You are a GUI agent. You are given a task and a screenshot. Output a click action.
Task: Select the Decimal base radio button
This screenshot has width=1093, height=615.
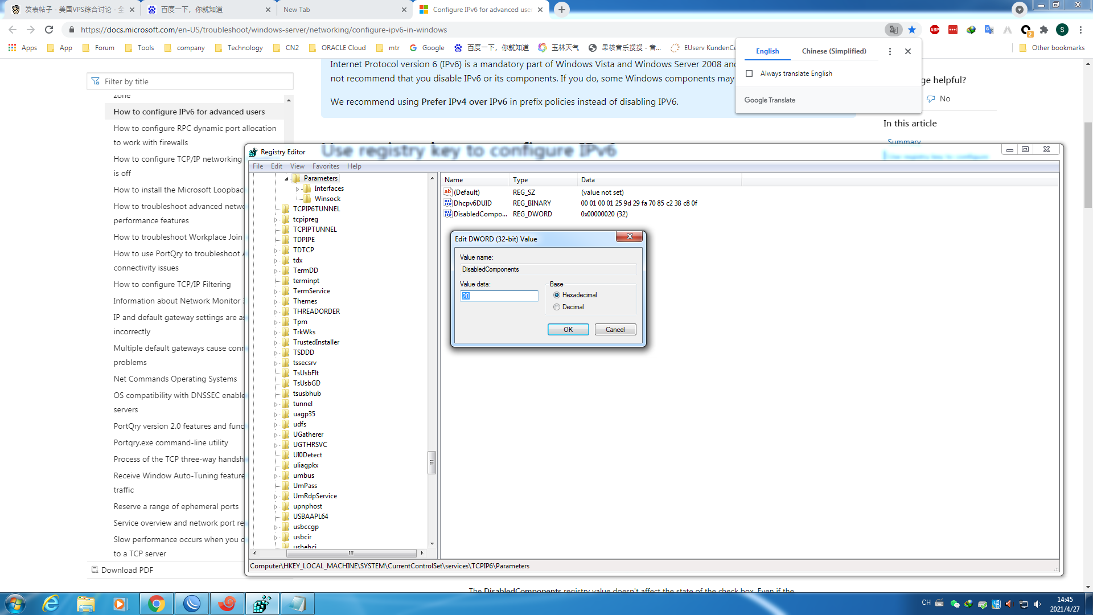coord(557,307)
